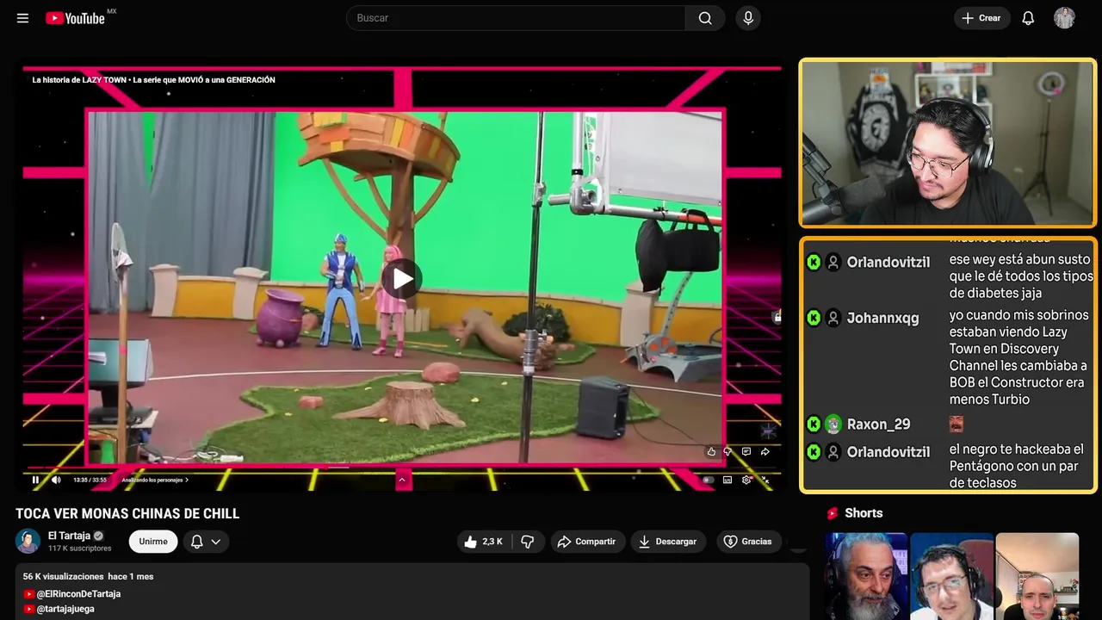This screenshot has height=620, width=1102.
Task: Toggle the autoplay switch in the player
Action: [708, 480]
